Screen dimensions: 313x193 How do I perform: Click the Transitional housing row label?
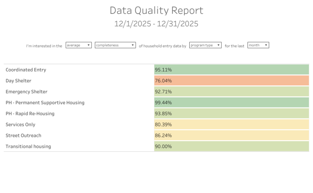pos(28,147)
